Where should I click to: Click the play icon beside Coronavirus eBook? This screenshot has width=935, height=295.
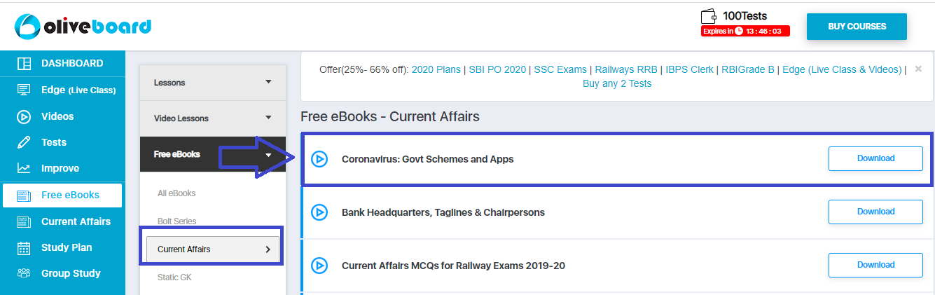coord(319,159)
